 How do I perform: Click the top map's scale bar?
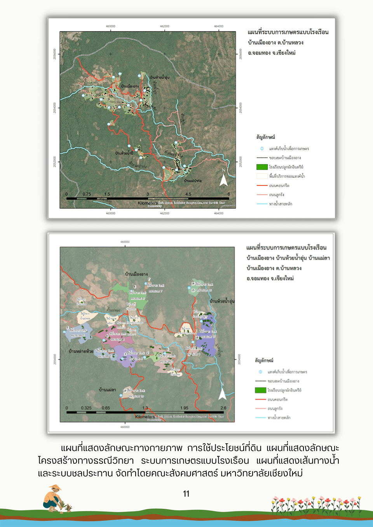click(x=148, y=198)
